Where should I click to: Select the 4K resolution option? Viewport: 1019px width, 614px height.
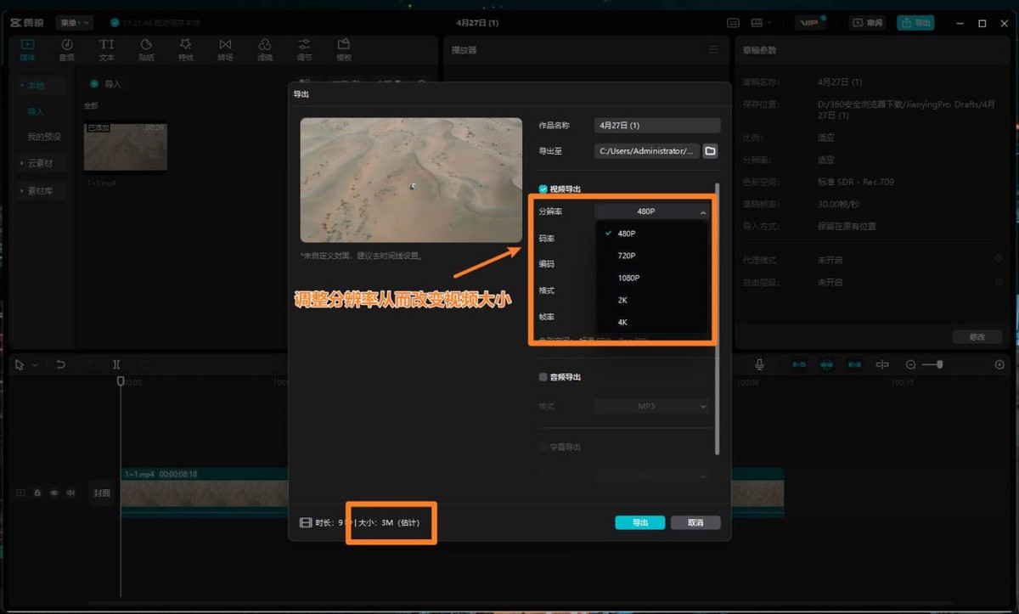tap(651, 322)
